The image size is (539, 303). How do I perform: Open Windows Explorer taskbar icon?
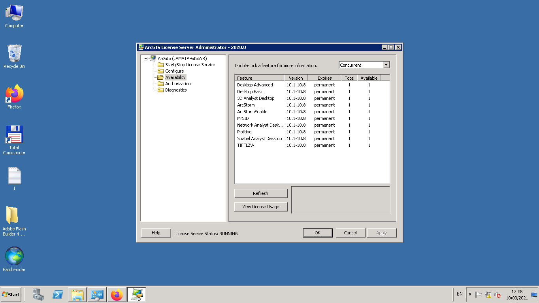point(77,295)
